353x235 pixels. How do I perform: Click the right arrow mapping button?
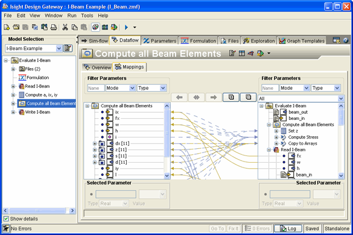(x=214, y=97)
